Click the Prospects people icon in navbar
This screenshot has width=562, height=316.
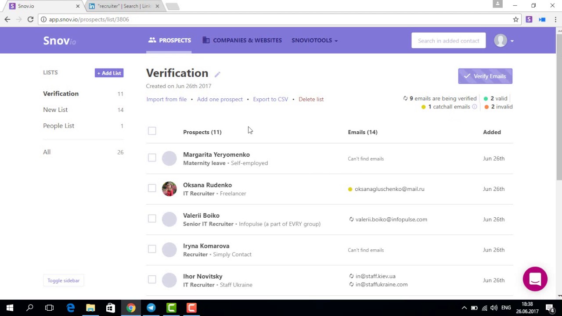point(152,40)
